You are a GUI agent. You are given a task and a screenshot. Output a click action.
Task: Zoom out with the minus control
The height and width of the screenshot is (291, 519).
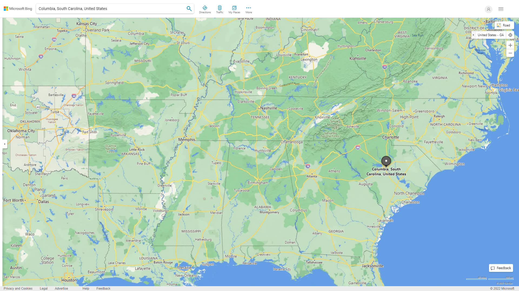tap(510, 53)
